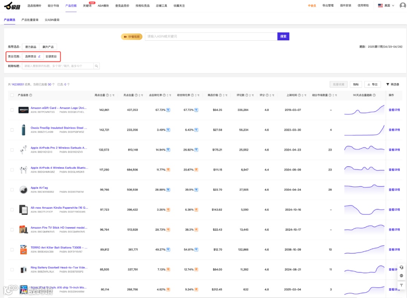Check the Apple AirPods 4 row checkbox
The image size is (407, 298).
click(12, 170)
